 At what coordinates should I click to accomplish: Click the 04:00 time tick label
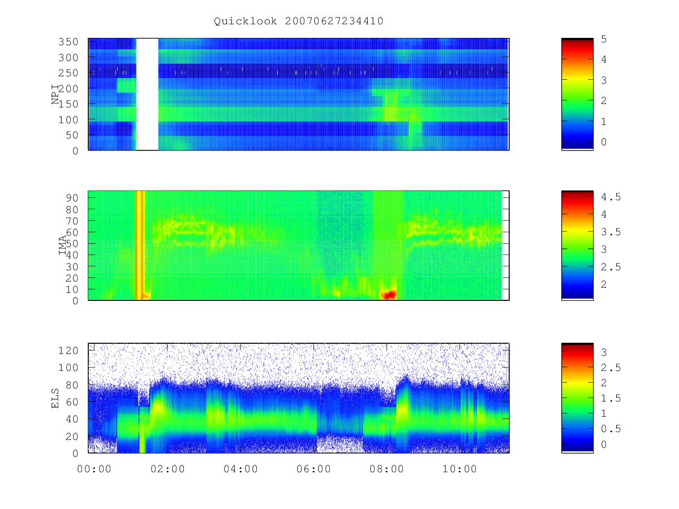click(240, 468)
